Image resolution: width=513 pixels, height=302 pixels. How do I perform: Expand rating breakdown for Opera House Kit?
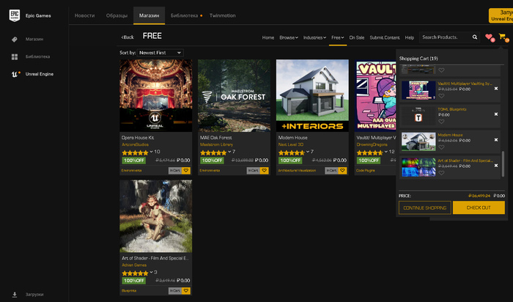tap(151, 152)
